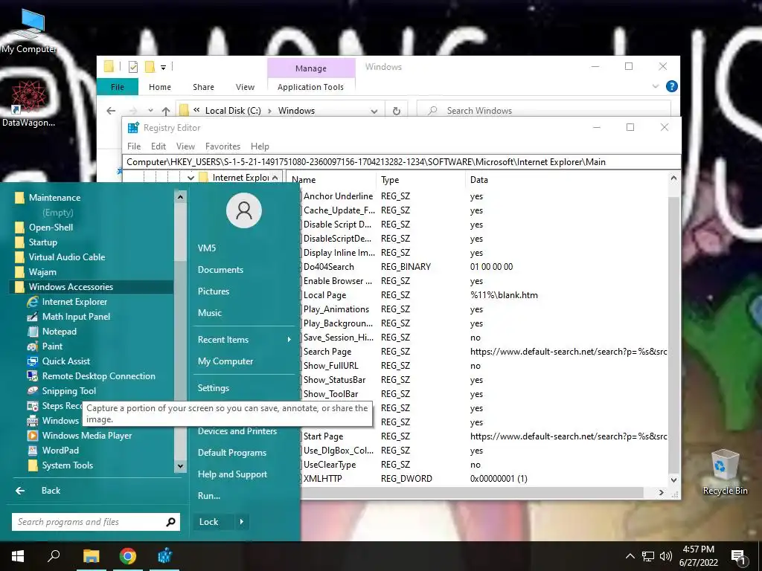Open Default Programs

232,453
